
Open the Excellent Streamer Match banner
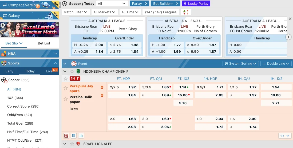coord(30,29)
